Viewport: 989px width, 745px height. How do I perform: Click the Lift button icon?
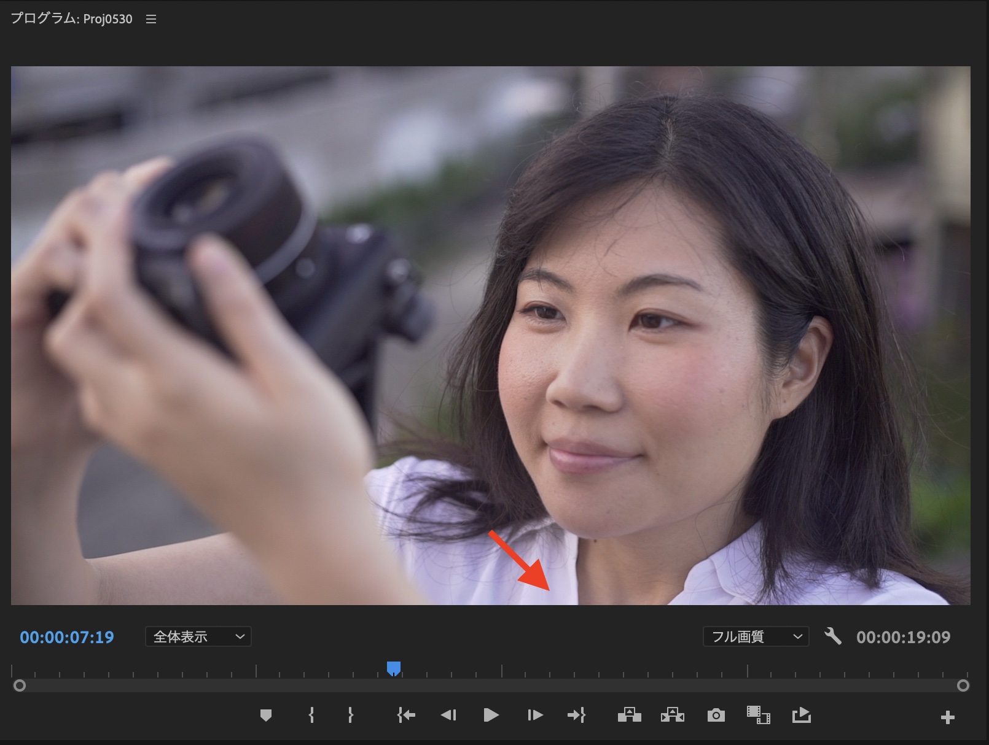[629, 715]
